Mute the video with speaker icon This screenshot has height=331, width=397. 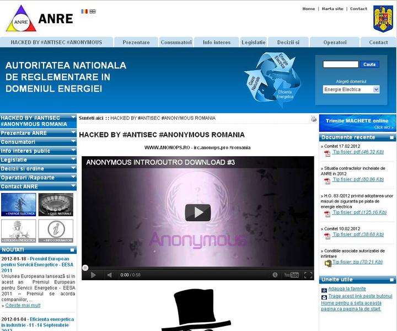coord(110,275)
